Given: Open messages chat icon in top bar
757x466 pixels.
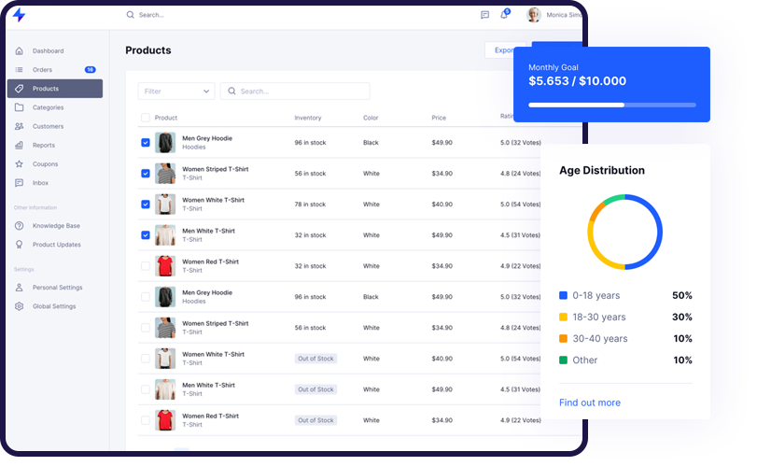Looking at the screenshot, I should click(x=485, y=15).
